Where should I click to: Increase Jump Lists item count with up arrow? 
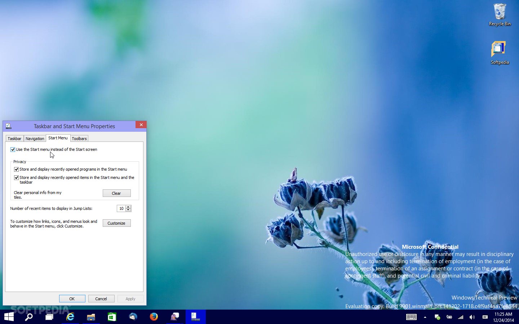click(128, 207)
